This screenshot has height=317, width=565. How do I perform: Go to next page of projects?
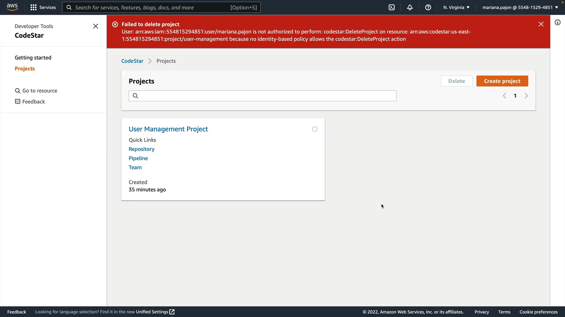pyautogui.click(x=526, y=96)
